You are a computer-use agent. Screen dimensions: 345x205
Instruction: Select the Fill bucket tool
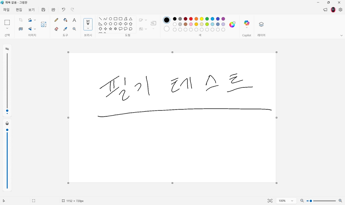coord(65,20)
